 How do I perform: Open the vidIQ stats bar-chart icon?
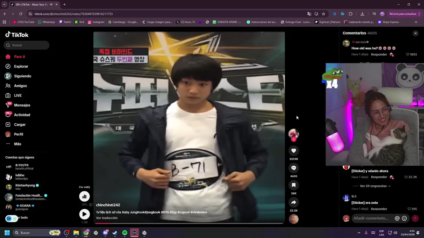click(84, 196)
